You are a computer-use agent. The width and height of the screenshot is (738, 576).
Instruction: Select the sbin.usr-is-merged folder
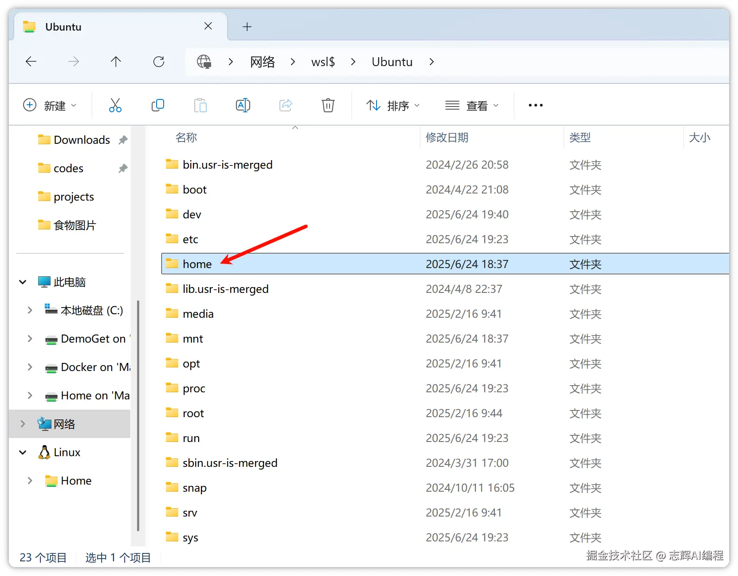point(230,463)
